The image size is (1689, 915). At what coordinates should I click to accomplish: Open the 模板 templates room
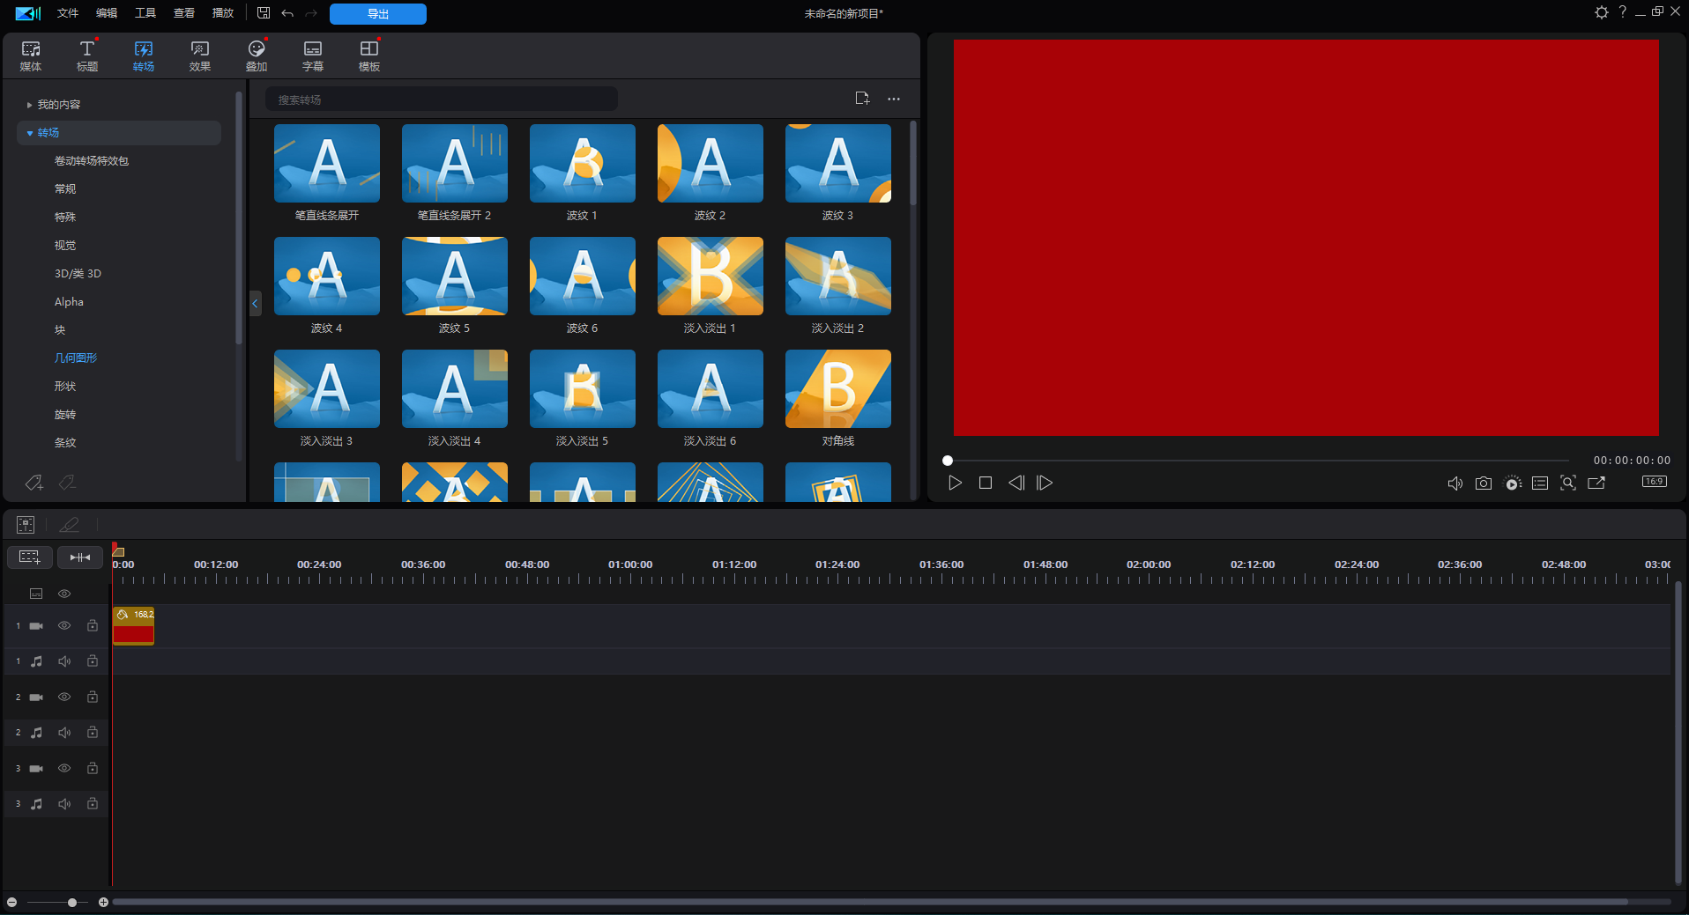coord(369,55)
